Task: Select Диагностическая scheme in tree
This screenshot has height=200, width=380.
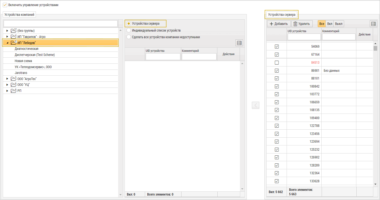Action: (26, 49)
